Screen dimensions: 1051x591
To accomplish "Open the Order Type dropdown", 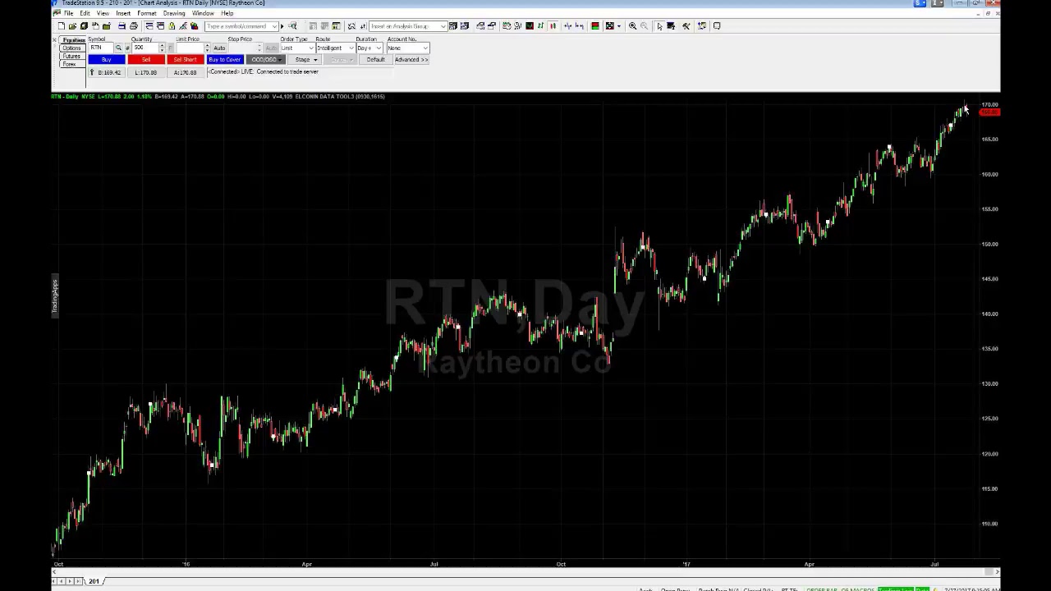I will (311, 48).
